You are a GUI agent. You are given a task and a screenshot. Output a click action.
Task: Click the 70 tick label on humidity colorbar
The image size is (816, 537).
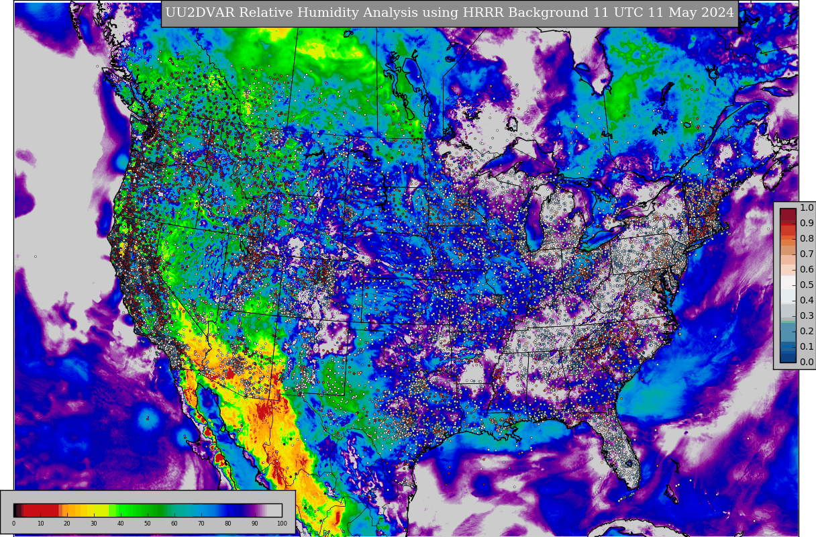click(201, 524)
